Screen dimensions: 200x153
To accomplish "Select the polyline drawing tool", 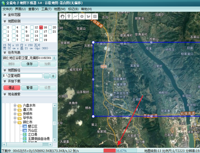I will coord(75,16).
